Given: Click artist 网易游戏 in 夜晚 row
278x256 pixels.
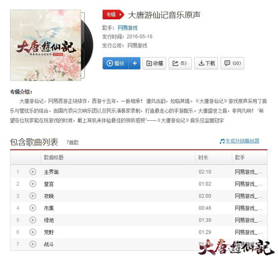Looking at the screenshot, I should pyautogui.click(x=249, y=196).
